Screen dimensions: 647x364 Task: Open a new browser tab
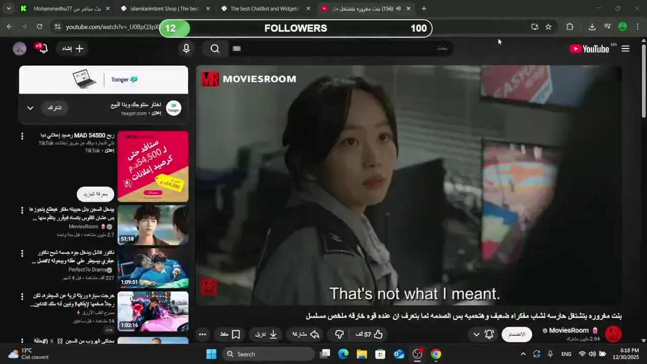click(424, 9)
